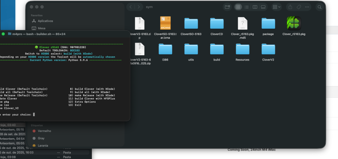Click the terminal folder proxy icon in title
This screenshot has width=338, height=159.
pos(9,34)
